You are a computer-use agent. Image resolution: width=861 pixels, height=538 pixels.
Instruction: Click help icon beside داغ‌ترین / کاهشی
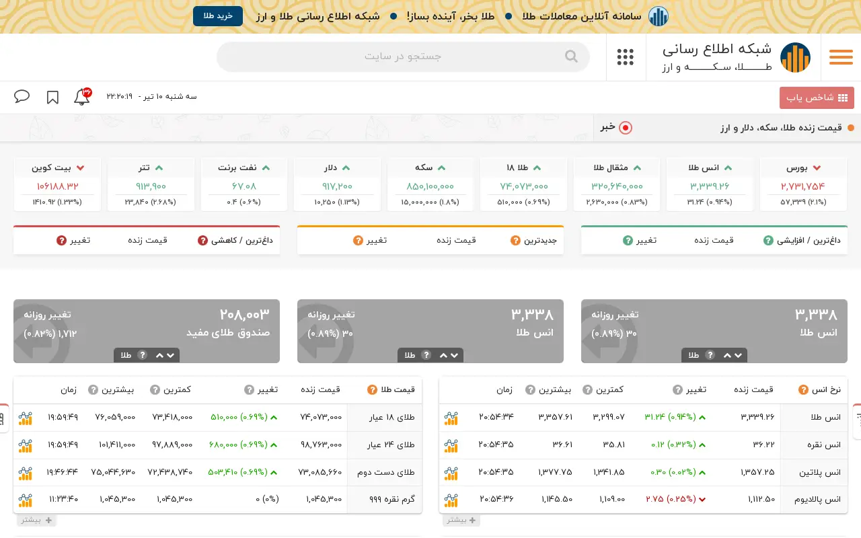(203, 240)
